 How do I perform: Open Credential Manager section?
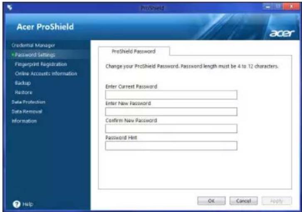point(33,45)
